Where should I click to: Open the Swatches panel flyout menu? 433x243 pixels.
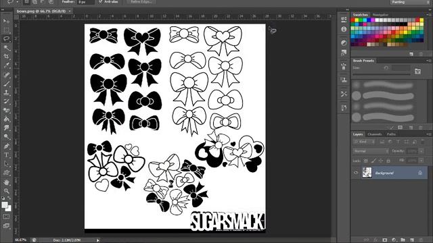click(429, 15)
